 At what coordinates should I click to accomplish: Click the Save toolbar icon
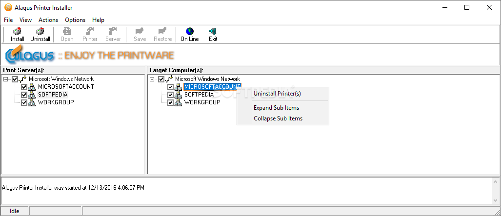click(x=140, y=32)
